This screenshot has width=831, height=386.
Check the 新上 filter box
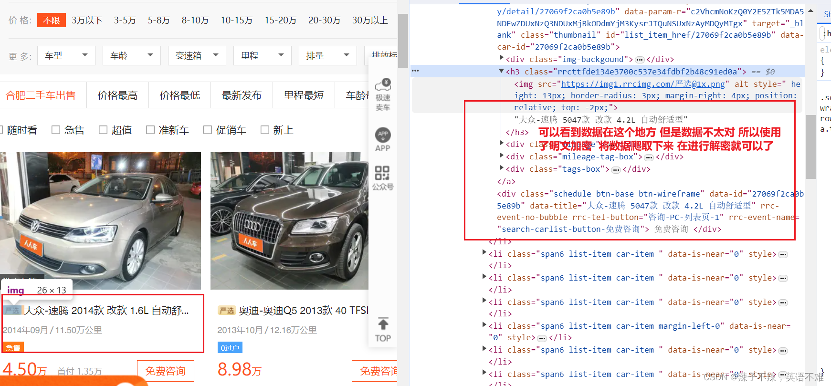[265, 130]
